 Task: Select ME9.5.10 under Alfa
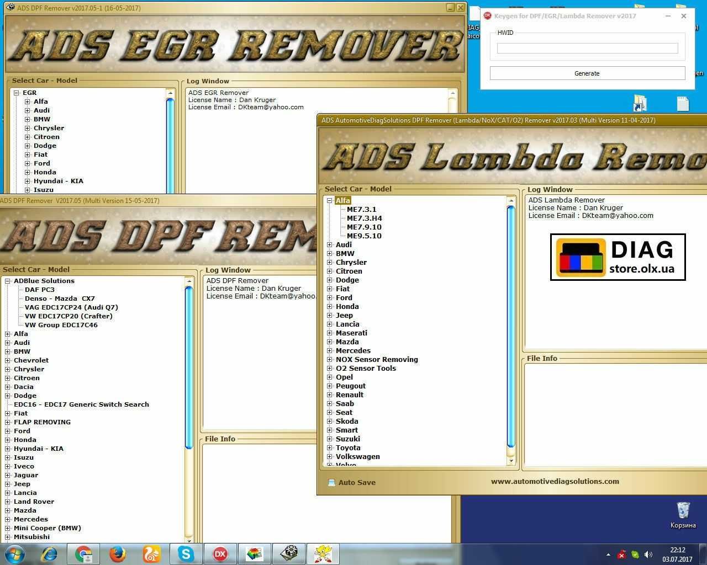[364, 236]
